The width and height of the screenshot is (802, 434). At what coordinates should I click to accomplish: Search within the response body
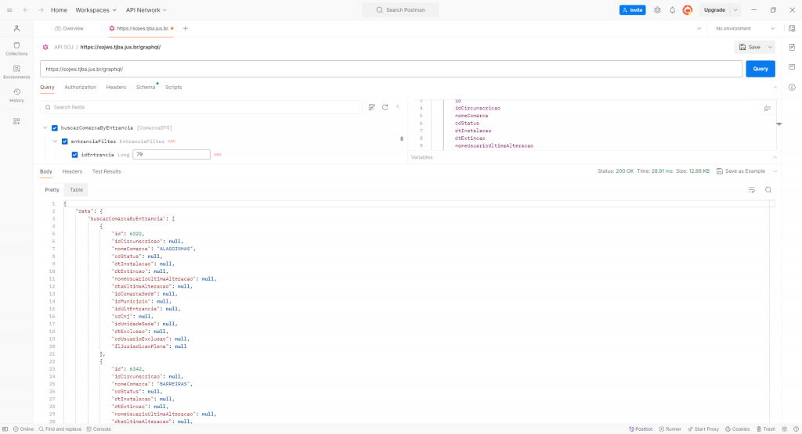768,190
